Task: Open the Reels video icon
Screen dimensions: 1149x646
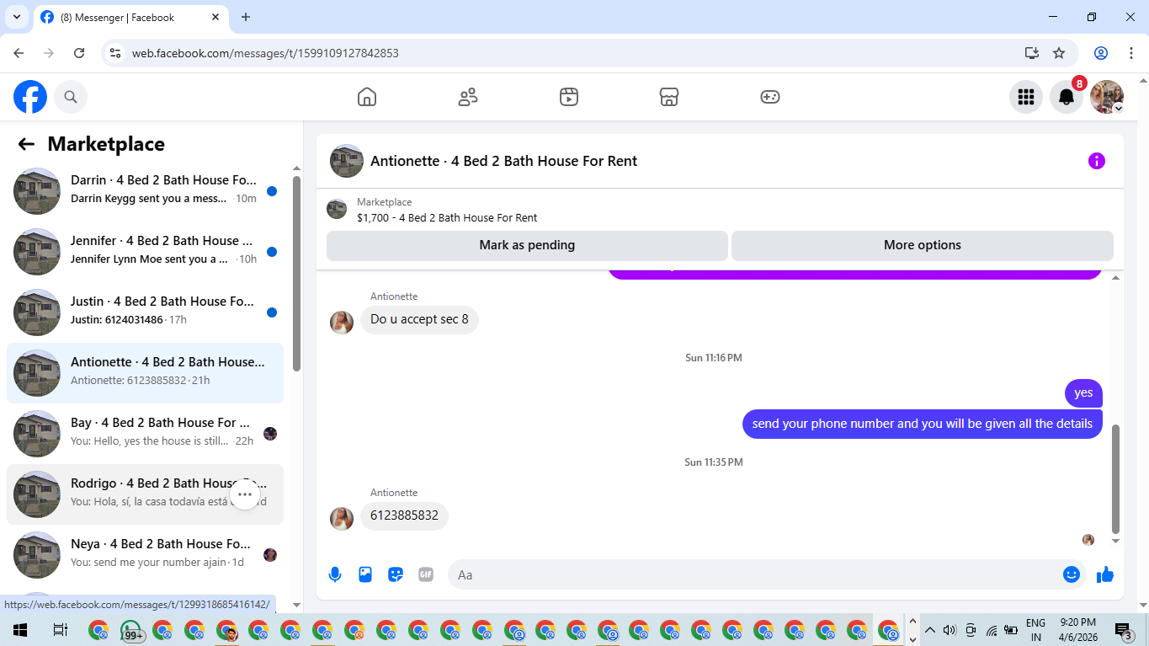Action: coord(569,97)
